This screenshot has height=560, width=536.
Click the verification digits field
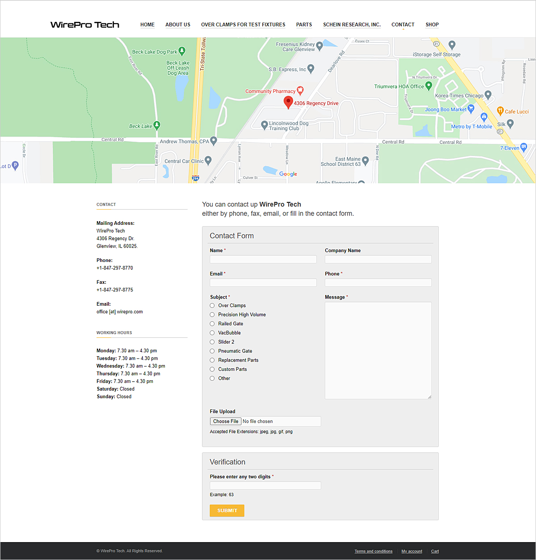(x=265, y=485)
